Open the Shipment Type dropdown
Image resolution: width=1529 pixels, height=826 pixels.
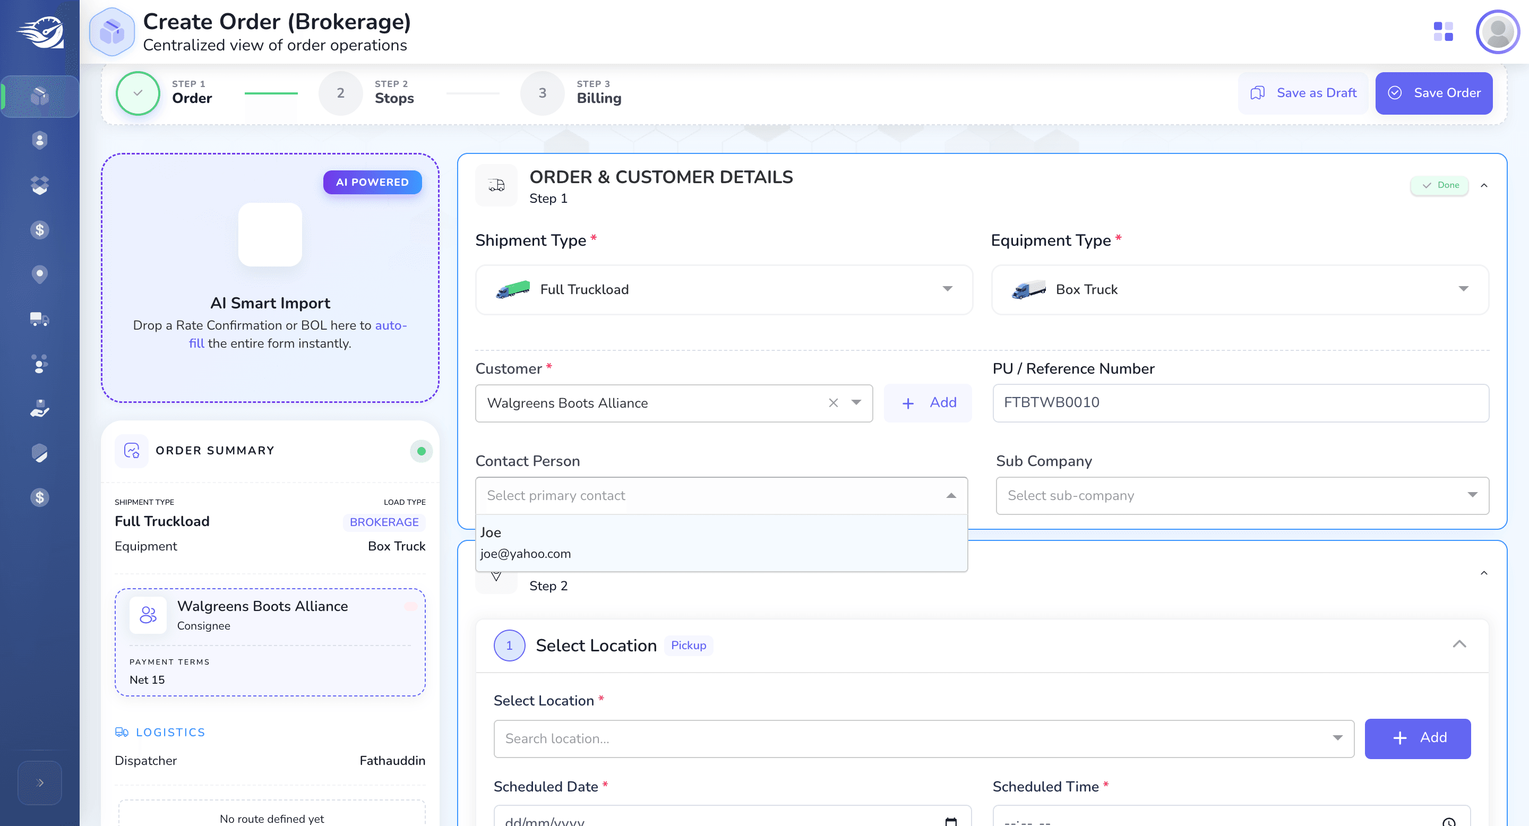[724, 289]
